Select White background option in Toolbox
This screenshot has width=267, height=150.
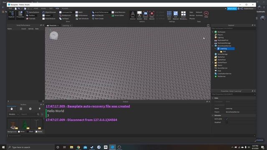(x=21, y=132)
